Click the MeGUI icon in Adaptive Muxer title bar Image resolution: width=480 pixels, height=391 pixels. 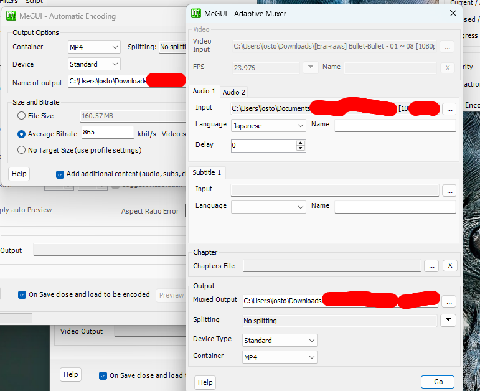[196, 14]
